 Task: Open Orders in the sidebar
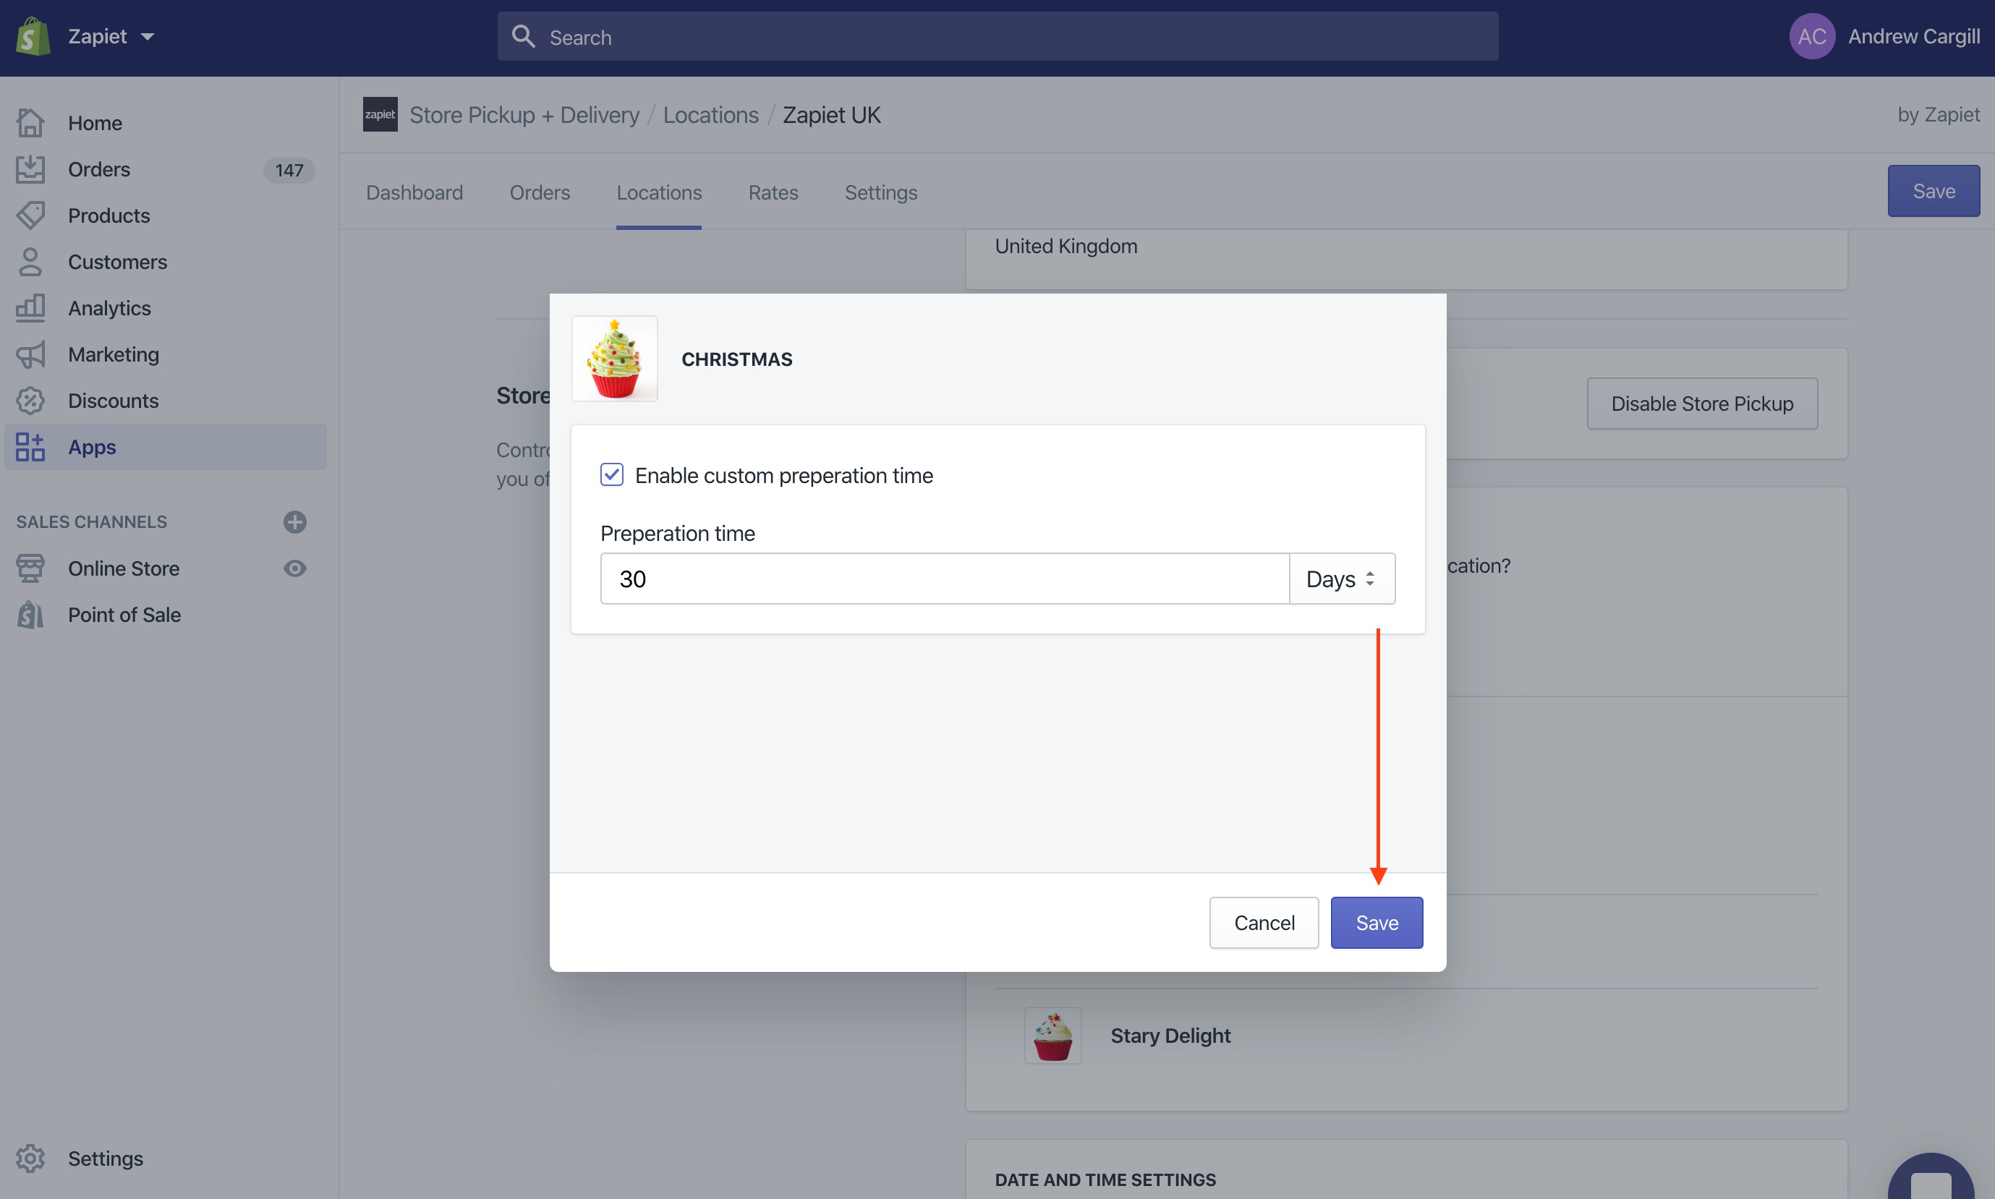pos(98,169)
